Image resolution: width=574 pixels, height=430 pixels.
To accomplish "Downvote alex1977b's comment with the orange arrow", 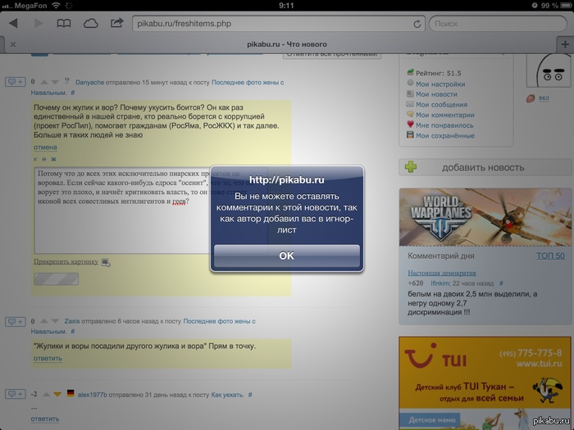I will (x=57, y=394).
